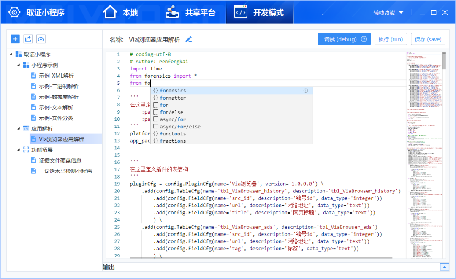Click the pencil icon to rename script
The height and width of the screenshot is (279, 456).
click(x=188, y=39)
